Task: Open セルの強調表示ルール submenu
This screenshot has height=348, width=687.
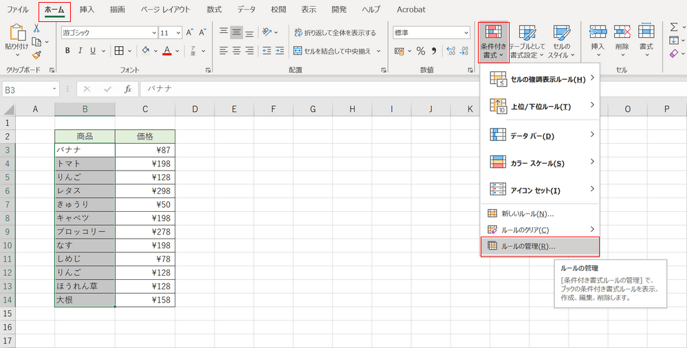Action: click(x=540, y=79)
